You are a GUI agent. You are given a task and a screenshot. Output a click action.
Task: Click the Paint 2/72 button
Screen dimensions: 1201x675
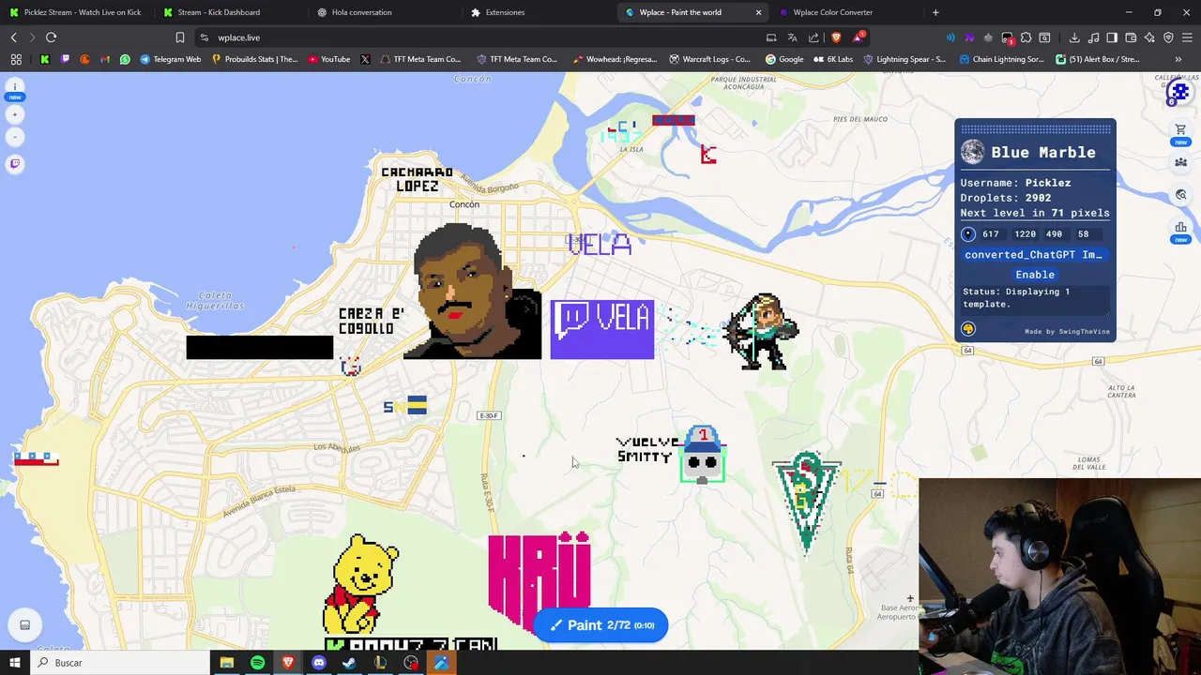tap(600, 625)
